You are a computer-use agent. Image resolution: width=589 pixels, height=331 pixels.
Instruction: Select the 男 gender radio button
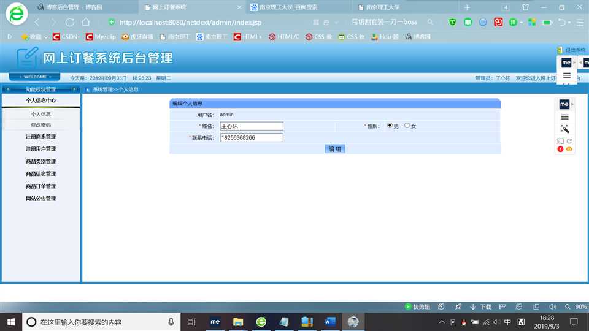390,126
